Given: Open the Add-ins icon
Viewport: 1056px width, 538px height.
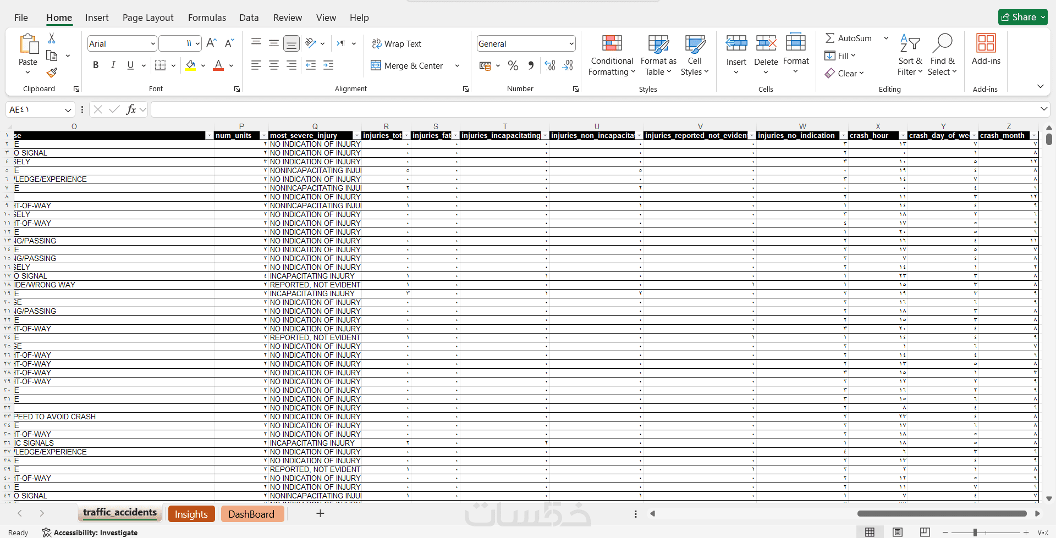Looking at the screenshot, I should point(986,43).
